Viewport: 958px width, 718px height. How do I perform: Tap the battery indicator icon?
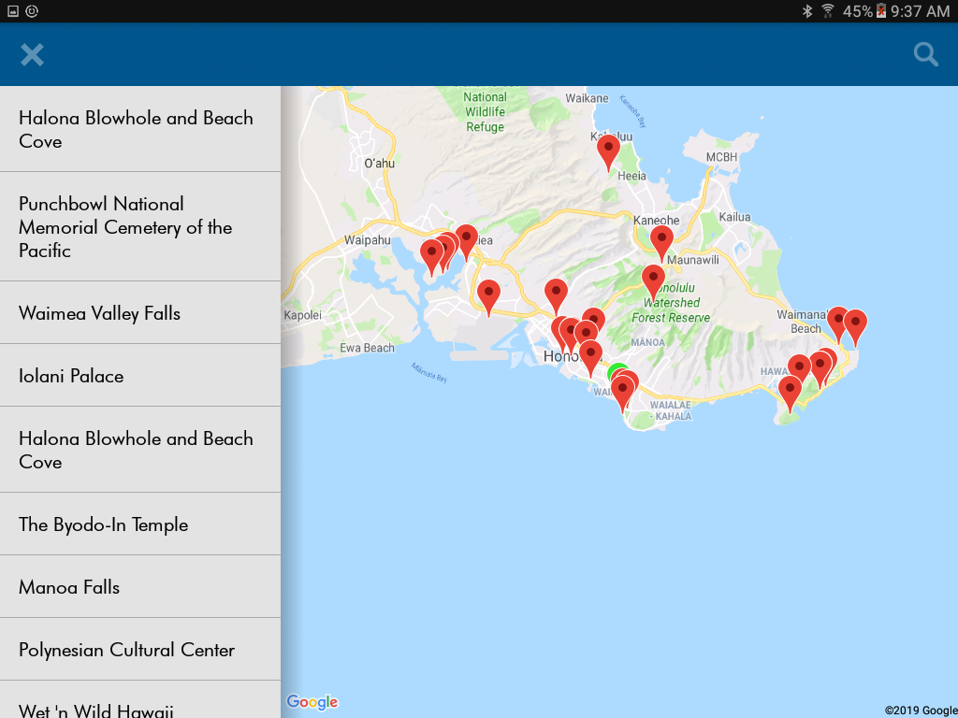[880, 11]
